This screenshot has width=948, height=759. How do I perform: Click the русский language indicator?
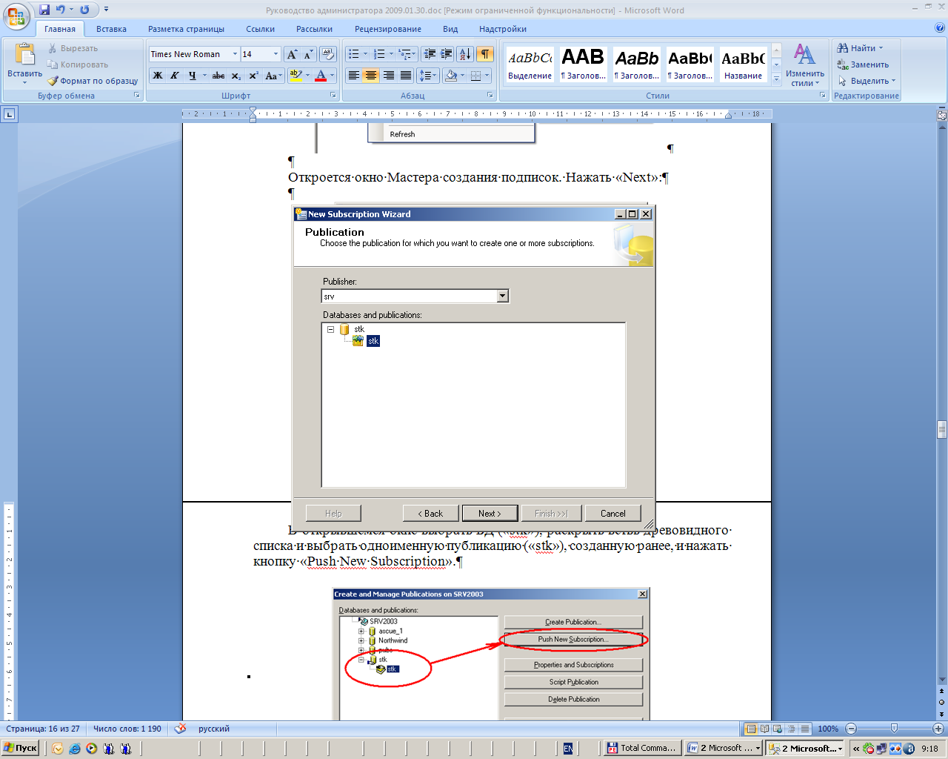(213, 729)
